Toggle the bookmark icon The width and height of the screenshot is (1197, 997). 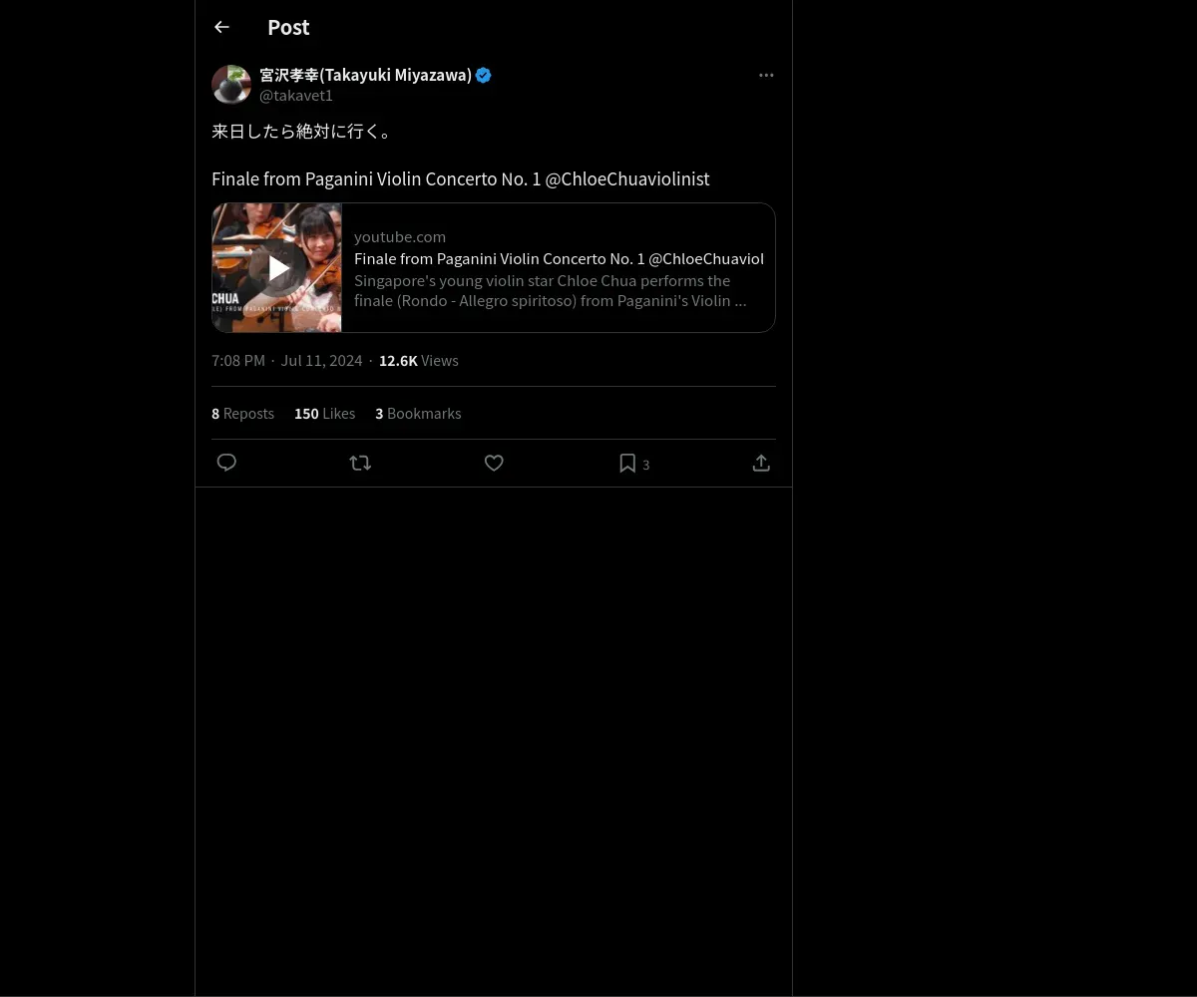627,463
